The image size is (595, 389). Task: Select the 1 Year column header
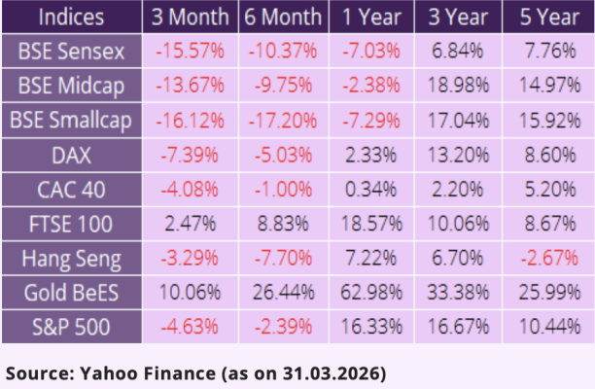point(369,17)
